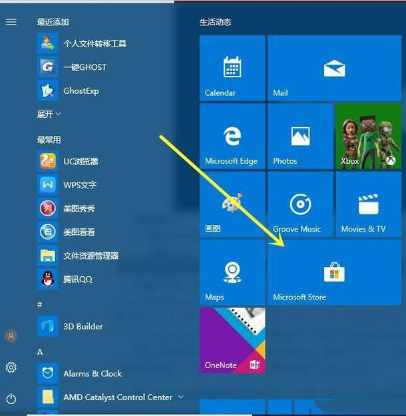Open the 文件资源管理器 folder icon
Viewport: 406px width, 416px height.
[48, 256]
